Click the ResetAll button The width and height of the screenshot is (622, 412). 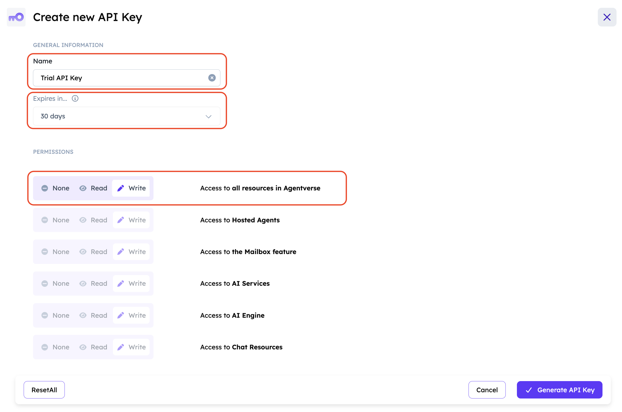click(x=44, y=390)
